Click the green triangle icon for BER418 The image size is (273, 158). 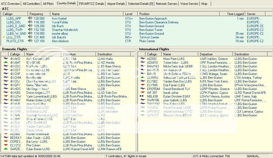click(142, 78)
